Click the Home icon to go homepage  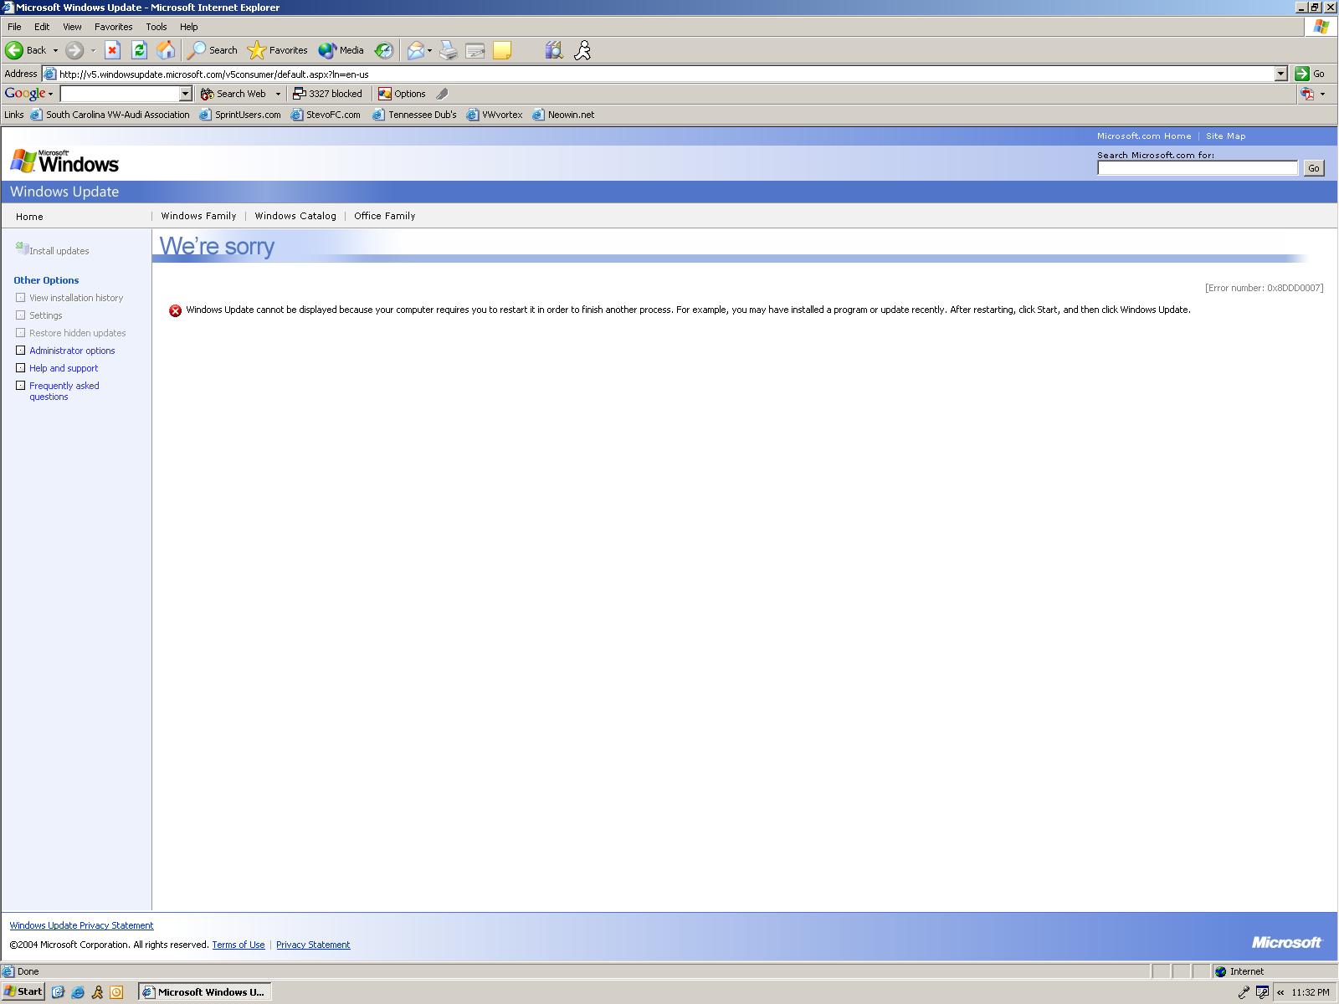tap(167, 50)
